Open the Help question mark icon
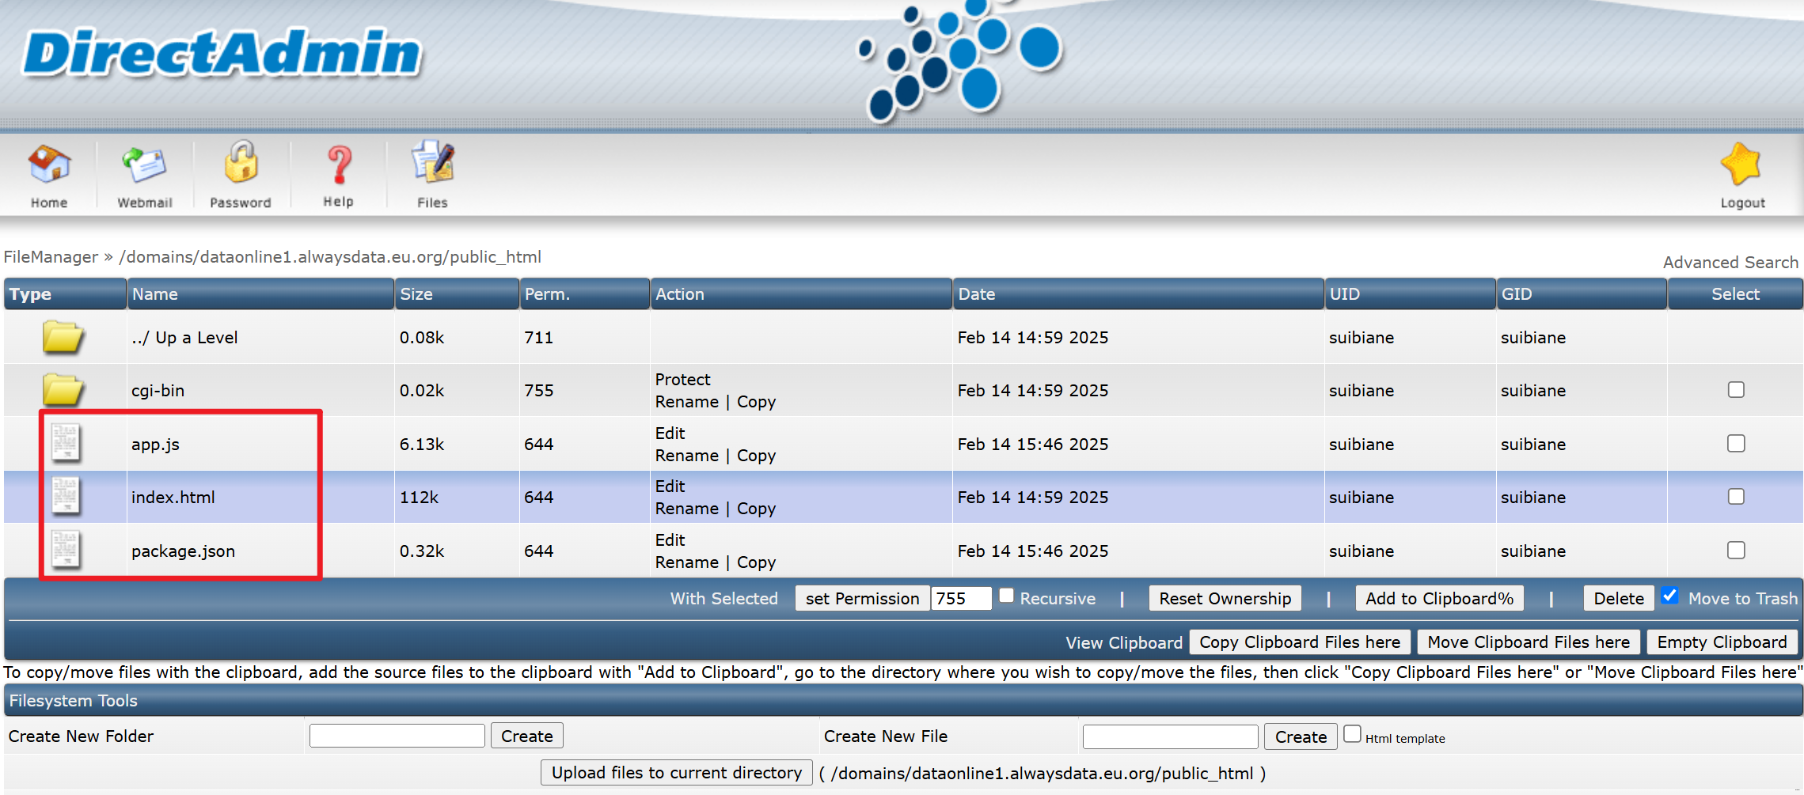 (x=339, y=165)
